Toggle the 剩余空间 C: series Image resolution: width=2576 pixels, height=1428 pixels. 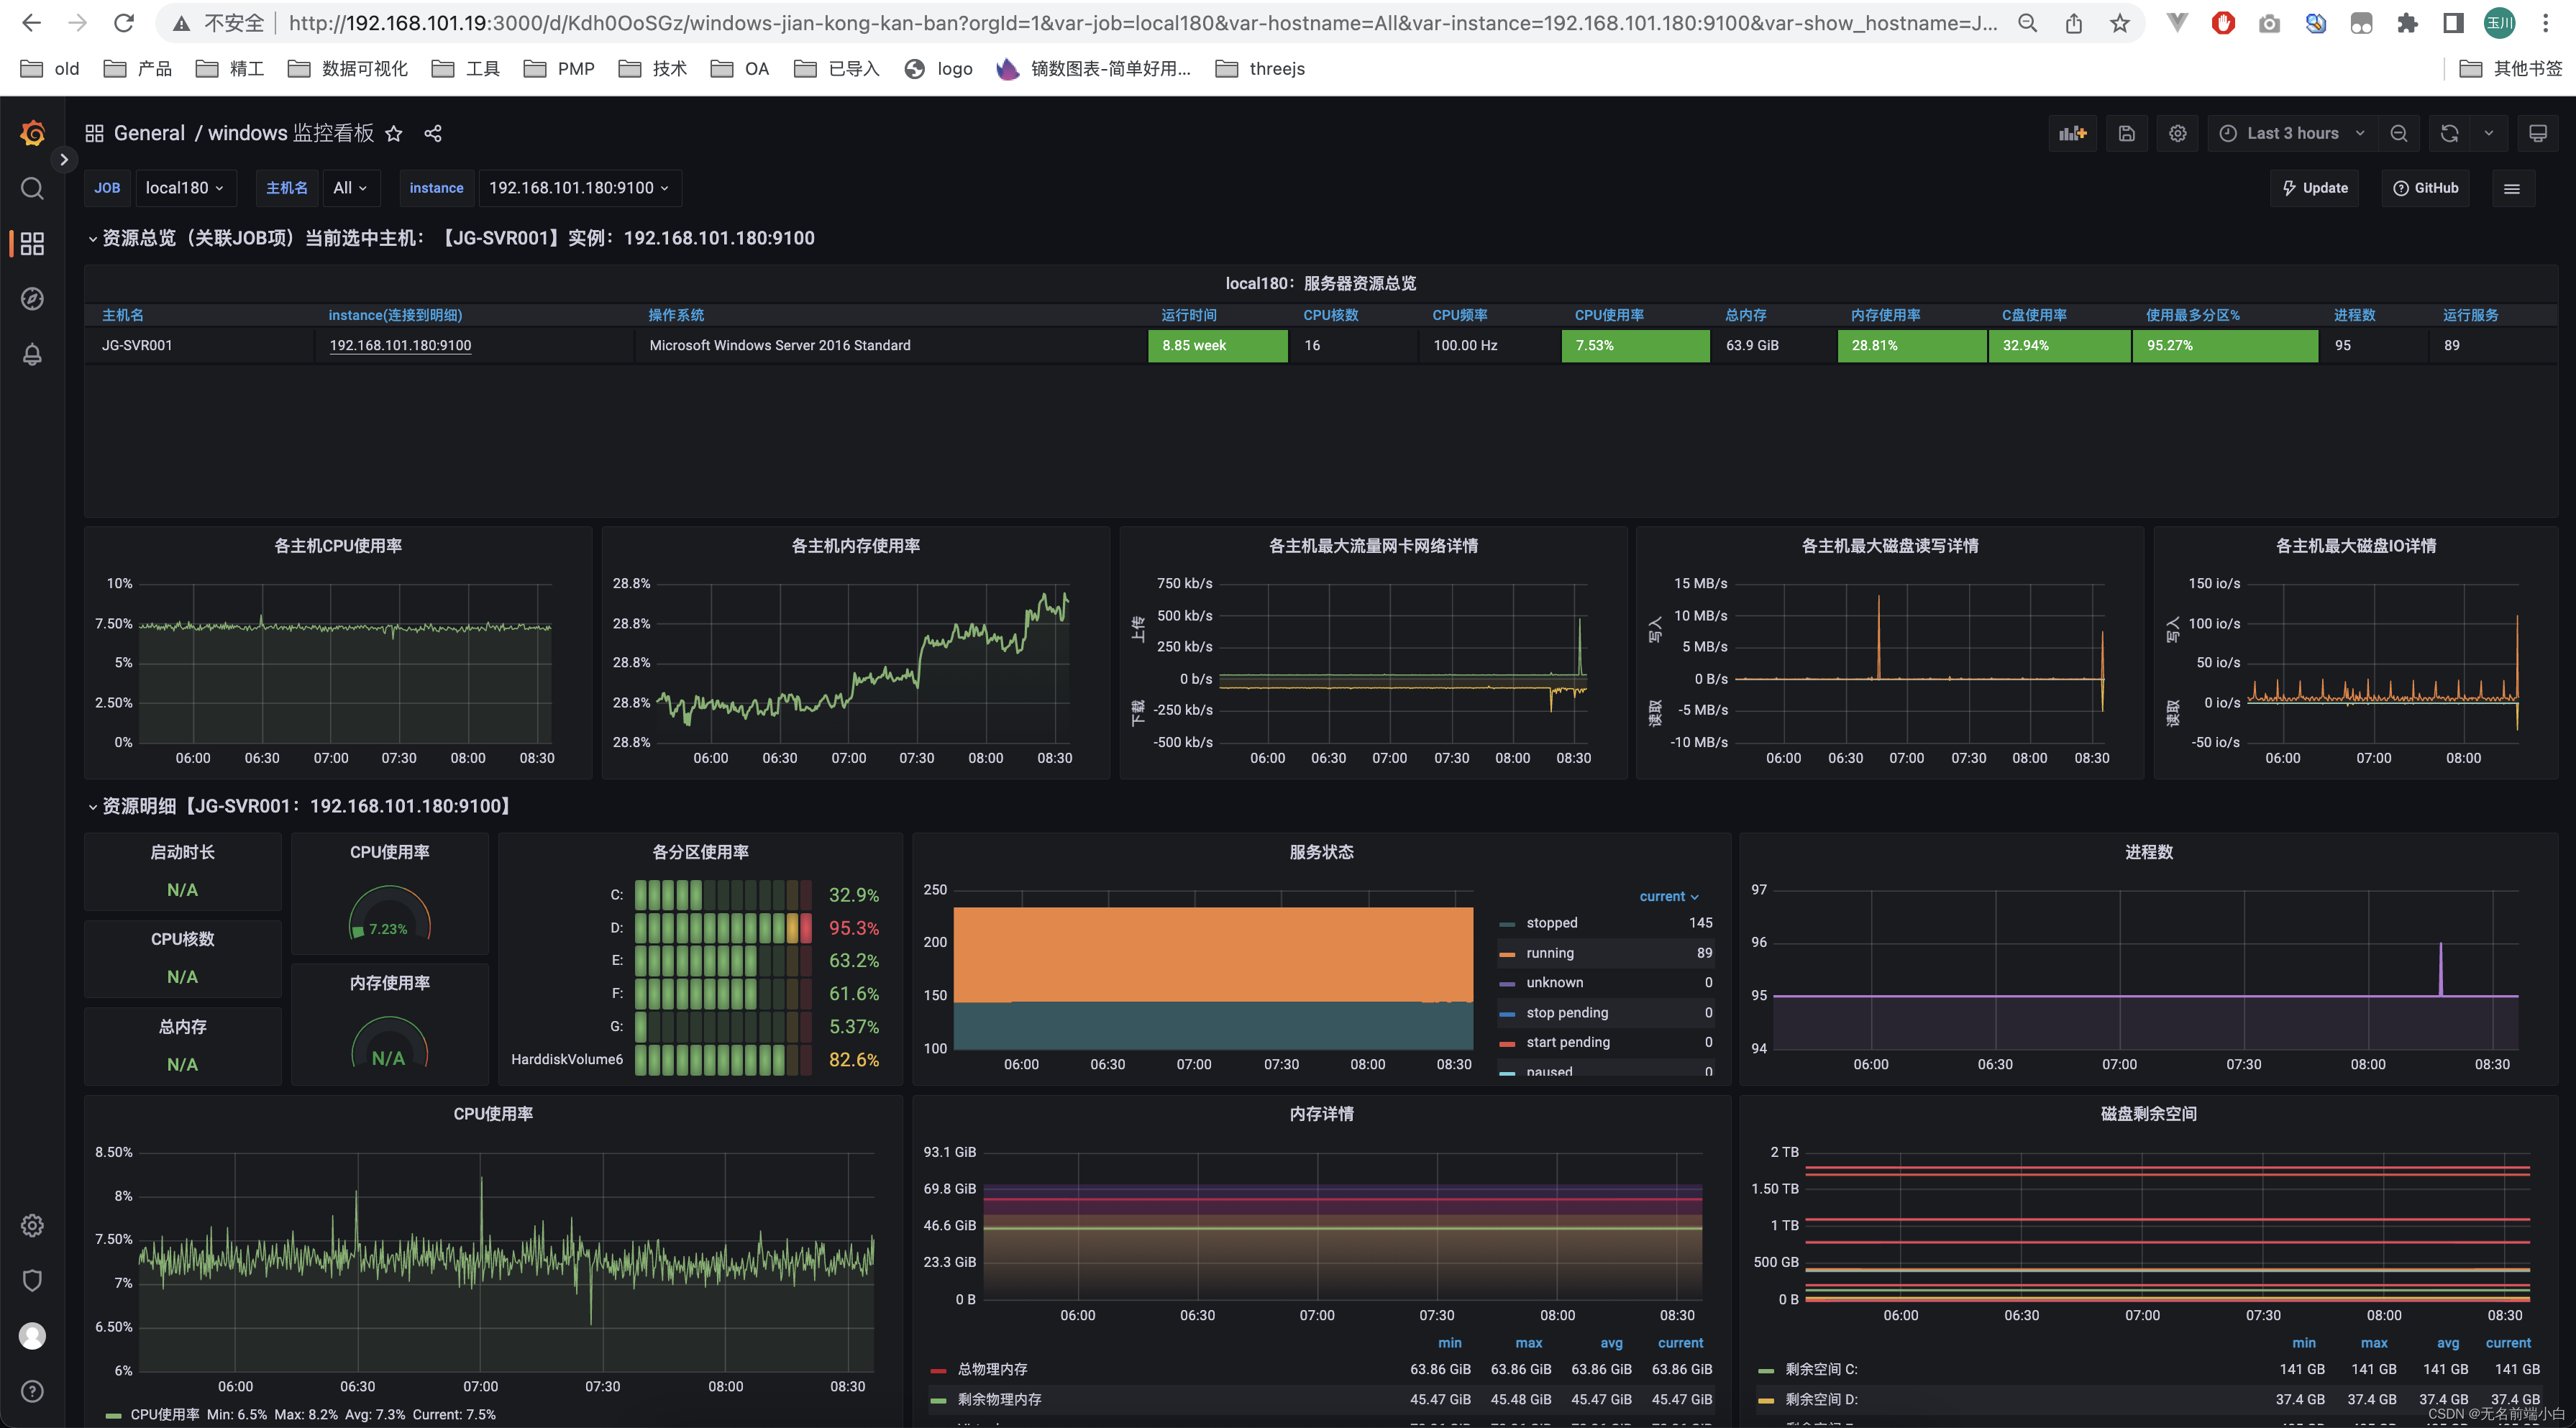pyautogui.click(x=1821, y=1369)
